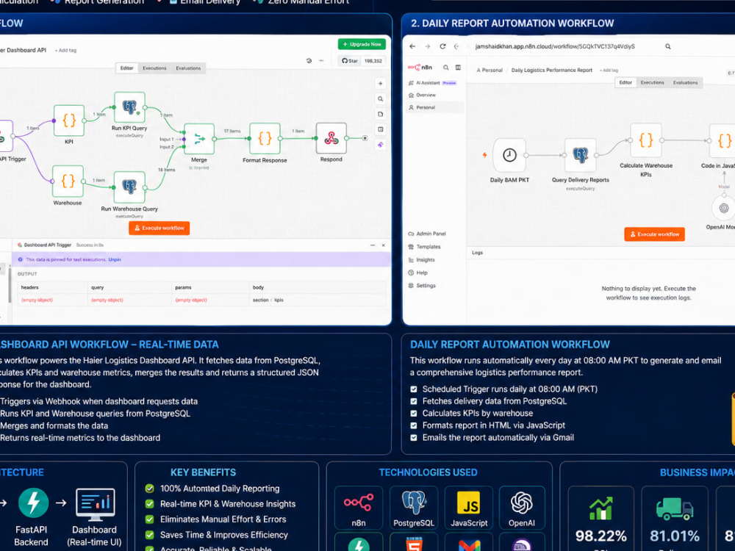Click Execute workflow in the Dashboard API window
This screenshot has height=551, width=735.
(159, 228)
